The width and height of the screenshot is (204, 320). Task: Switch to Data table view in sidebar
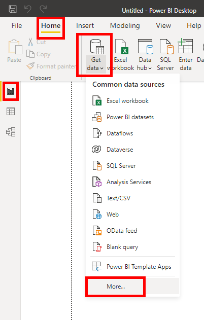click(x=11, y=112)
